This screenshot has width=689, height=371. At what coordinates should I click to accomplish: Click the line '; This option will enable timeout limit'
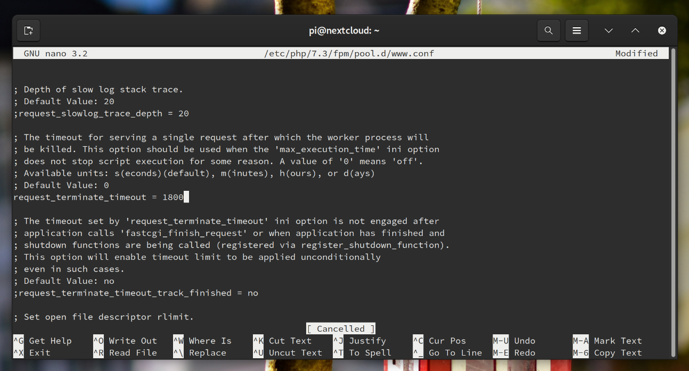tap(197, 257)
